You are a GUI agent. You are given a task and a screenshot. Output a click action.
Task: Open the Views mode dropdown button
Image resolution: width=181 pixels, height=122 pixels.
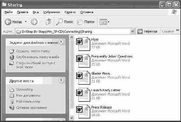(104, 22)
